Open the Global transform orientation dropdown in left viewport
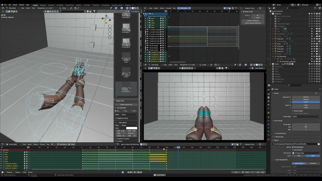Image resolution: width=322 pixels, height=181 pixels. (x=65, y=8)
